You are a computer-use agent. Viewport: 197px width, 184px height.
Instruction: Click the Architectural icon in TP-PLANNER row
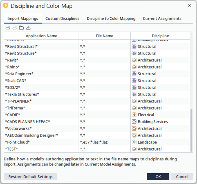point(134,101)
